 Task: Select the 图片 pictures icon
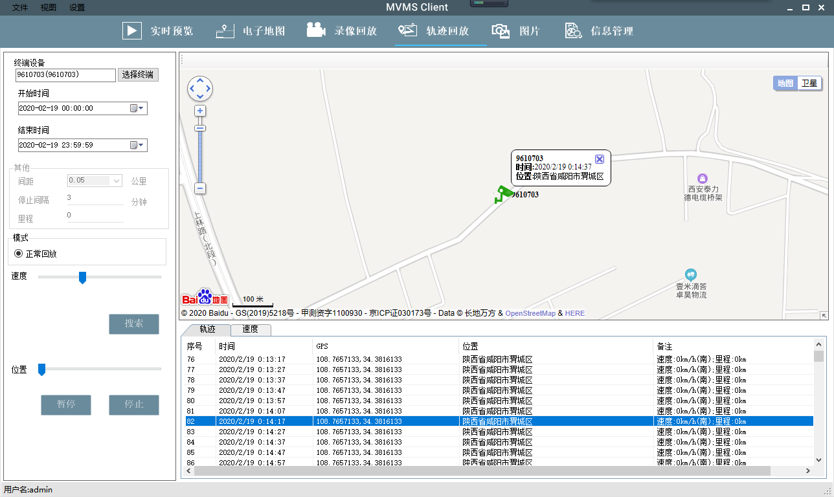[x=501, y=31]
